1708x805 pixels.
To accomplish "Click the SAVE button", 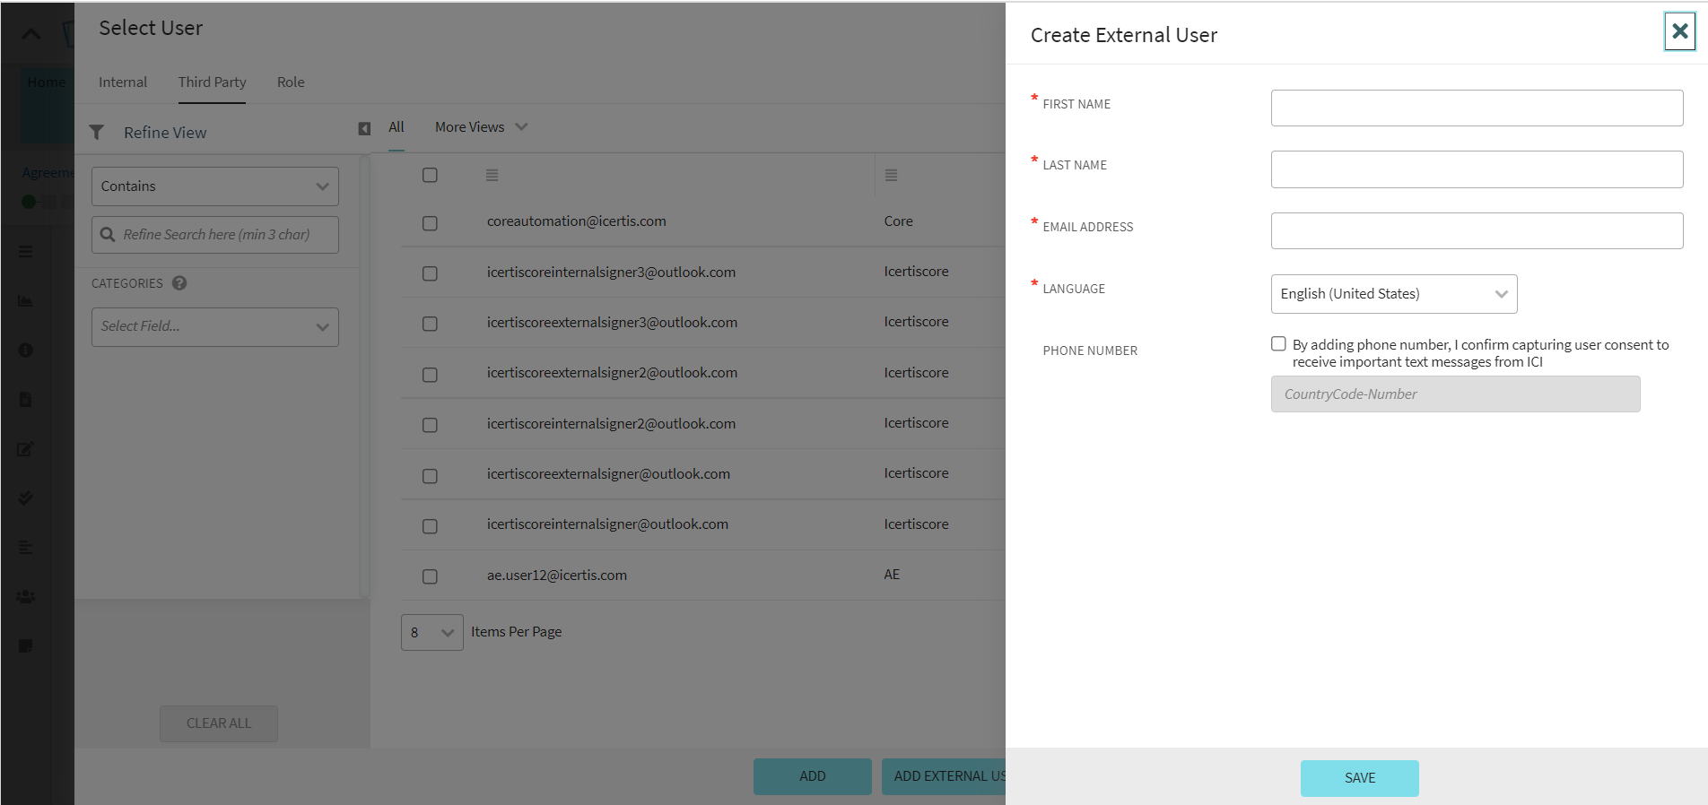I will point(1359,778).
